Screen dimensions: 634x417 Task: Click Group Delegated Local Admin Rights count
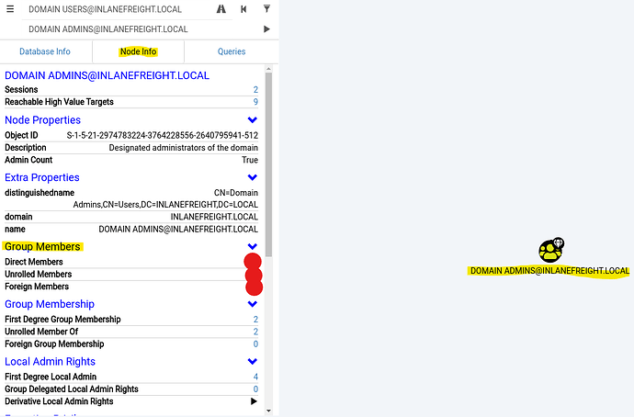[255, 389]
